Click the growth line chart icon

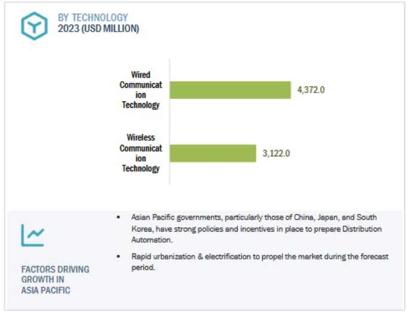click(33, 235)
